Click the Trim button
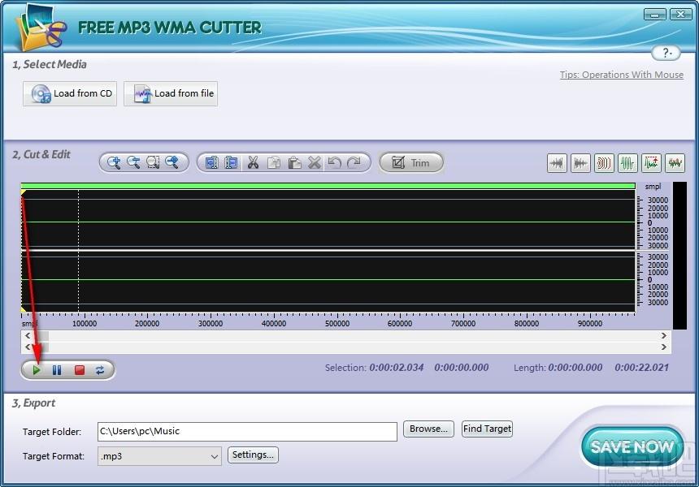Viewport: 699px width, 487px height. [x=411, y=163]
